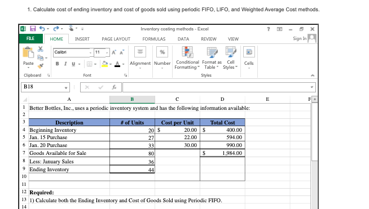The image size is (369, 209).
Task: Click the Touch/Mouse mode icon
Action: coord(71,28)
